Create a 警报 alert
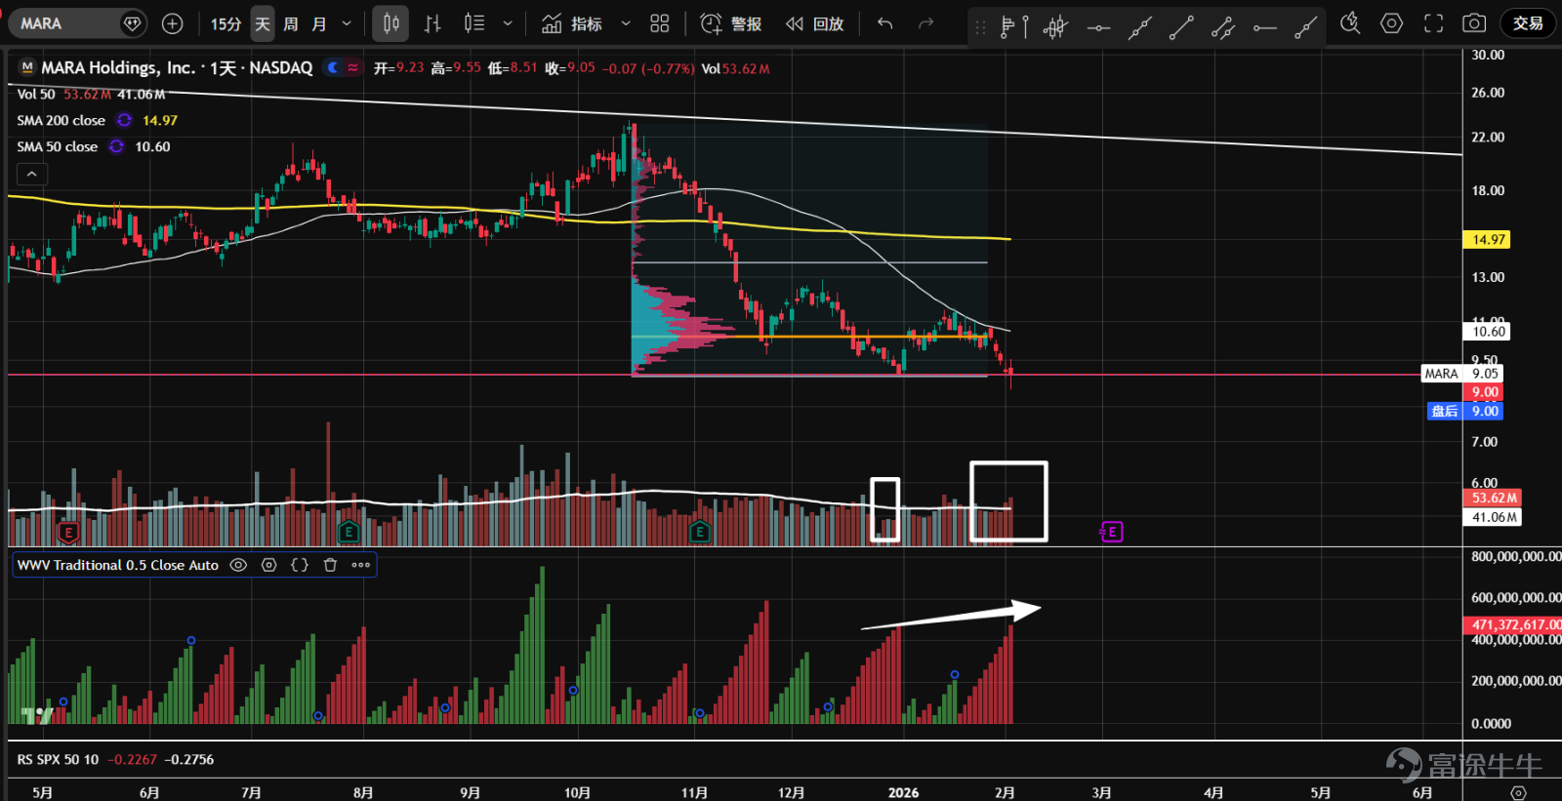 click(731, 23)
